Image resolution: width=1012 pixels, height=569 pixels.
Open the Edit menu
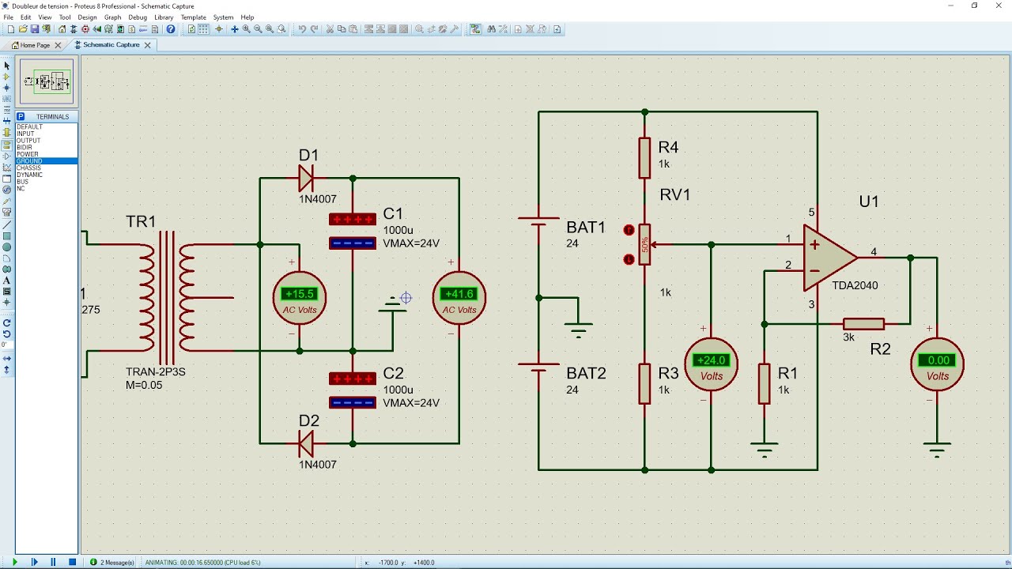(x=26, y=17)
